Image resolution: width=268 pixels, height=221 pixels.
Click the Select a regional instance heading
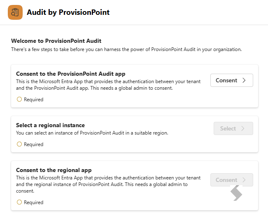point(50,125)
